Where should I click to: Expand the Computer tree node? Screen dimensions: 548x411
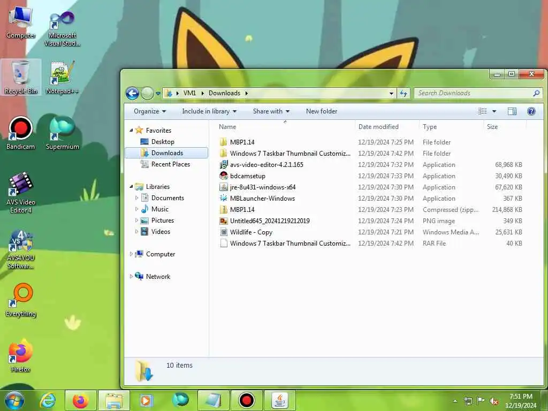tap(131, 254)
